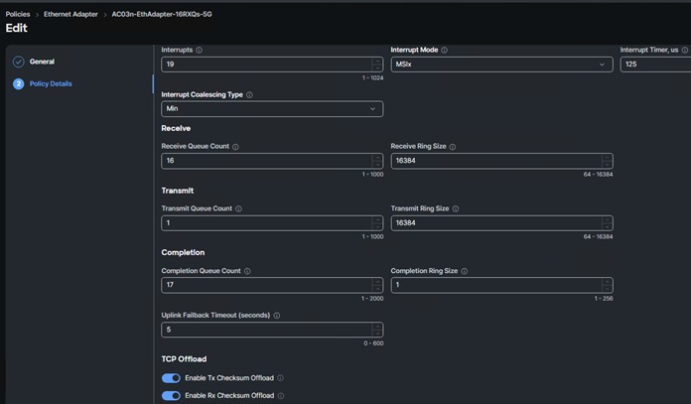Image resolution: width=691 pixels, height=404 pixels.
Task: Click the Transmit Queue Count stepper arrows
Action: (377, 223)
